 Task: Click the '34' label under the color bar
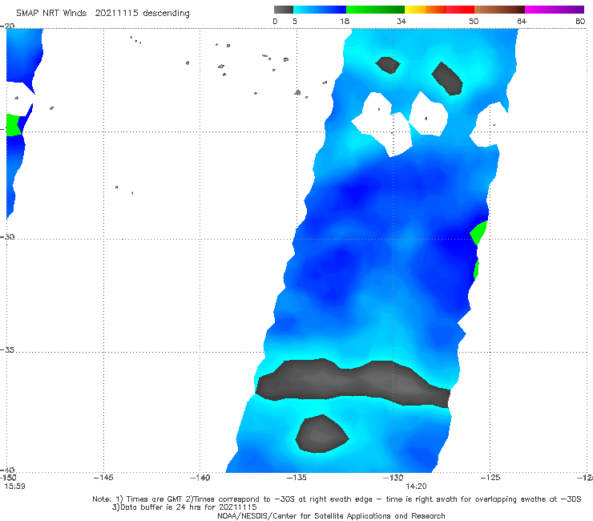pyautogui.click(x=401, y=22)
